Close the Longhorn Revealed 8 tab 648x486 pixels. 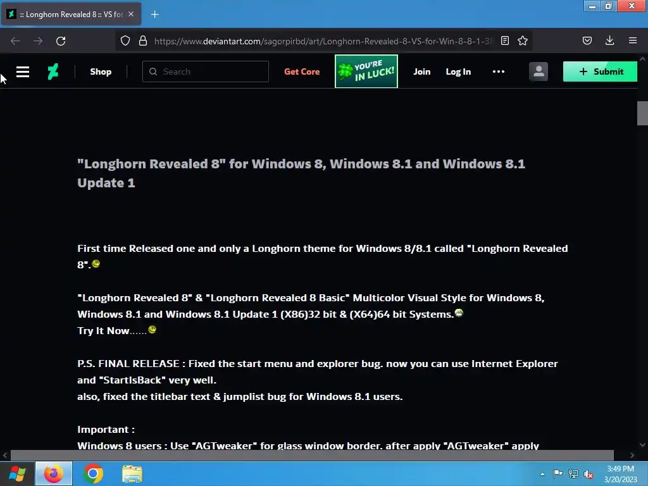click(131, 14)
